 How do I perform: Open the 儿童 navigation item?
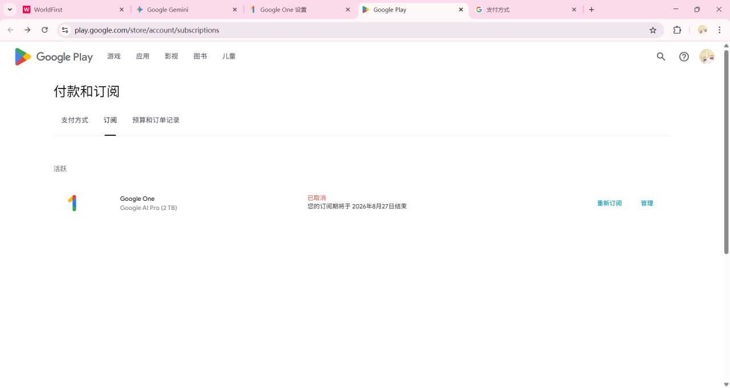tap(229, 56)
